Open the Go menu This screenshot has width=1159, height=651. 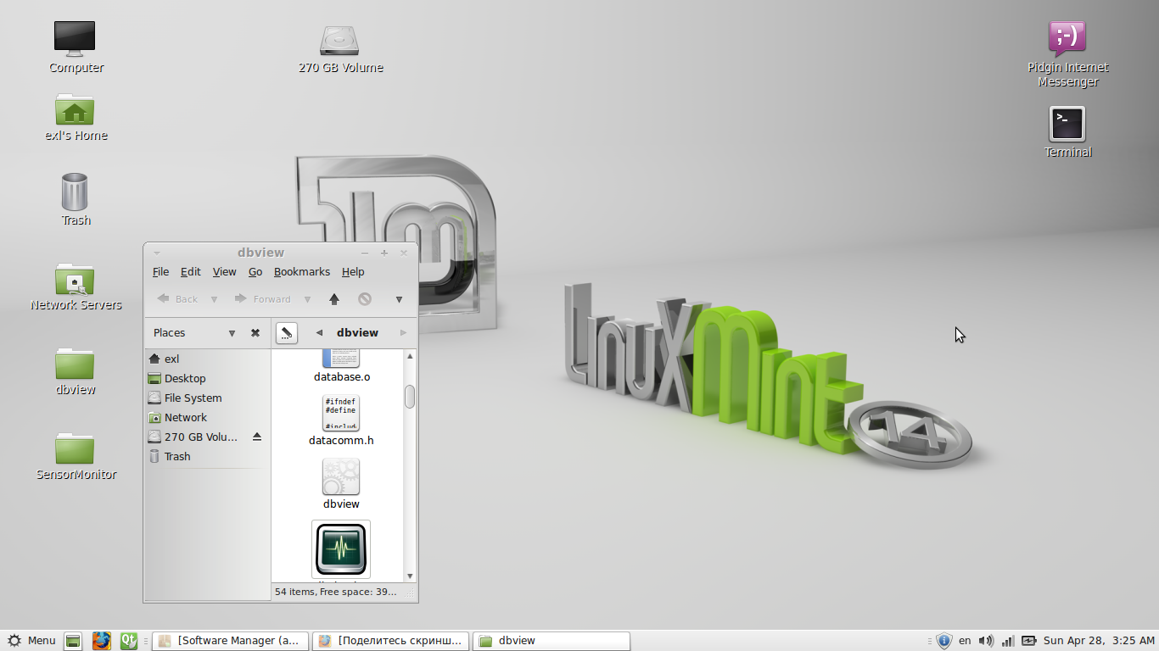[255, 271]
